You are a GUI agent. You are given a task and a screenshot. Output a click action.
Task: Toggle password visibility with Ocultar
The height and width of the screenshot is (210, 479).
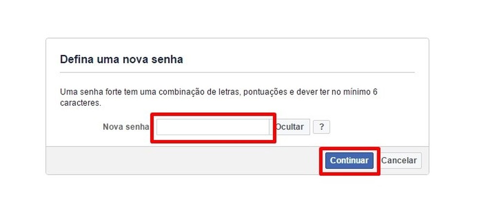tap(290, 127)
